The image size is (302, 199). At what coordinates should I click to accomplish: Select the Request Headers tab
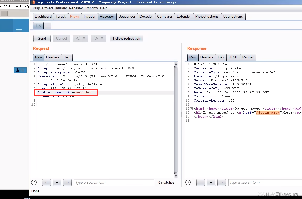click(x=53, y=57)
